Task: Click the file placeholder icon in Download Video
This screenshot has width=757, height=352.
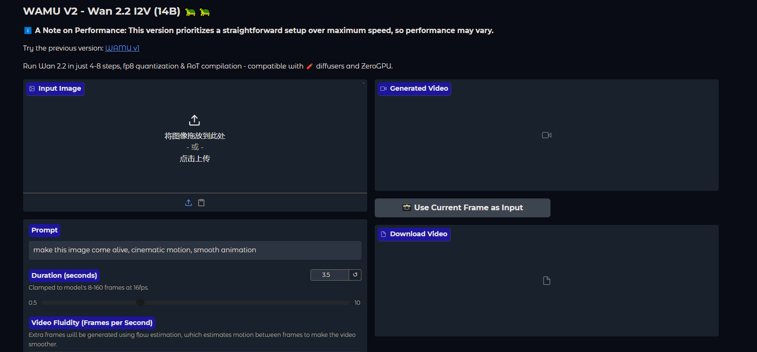Action: (x=547, y=281)
